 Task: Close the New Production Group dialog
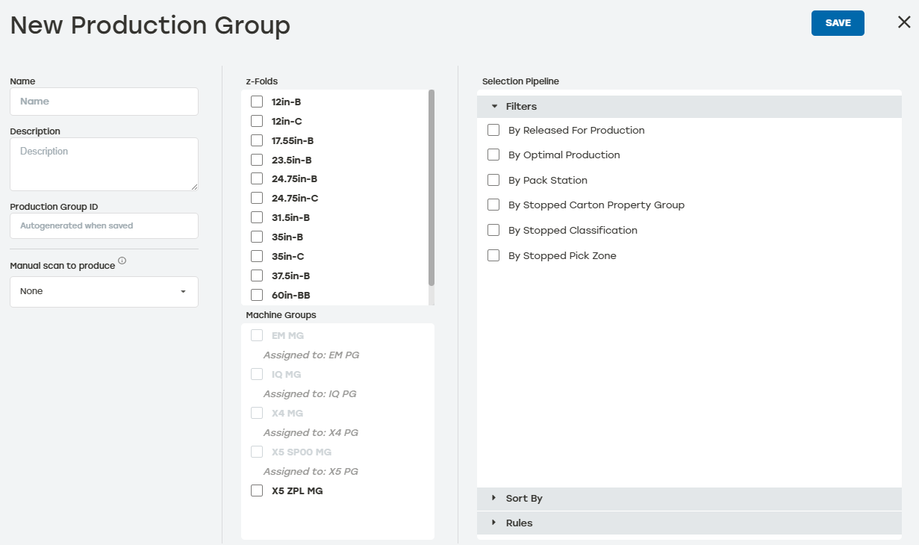click(x=904, y=22)
